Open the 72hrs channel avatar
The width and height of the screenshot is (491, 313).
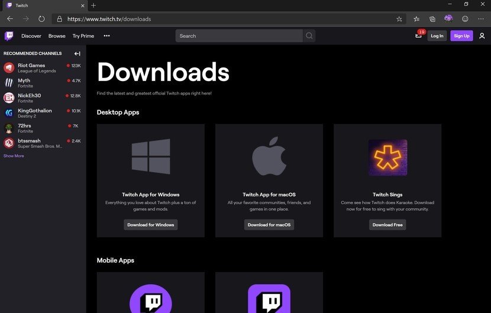click(9, 128)
